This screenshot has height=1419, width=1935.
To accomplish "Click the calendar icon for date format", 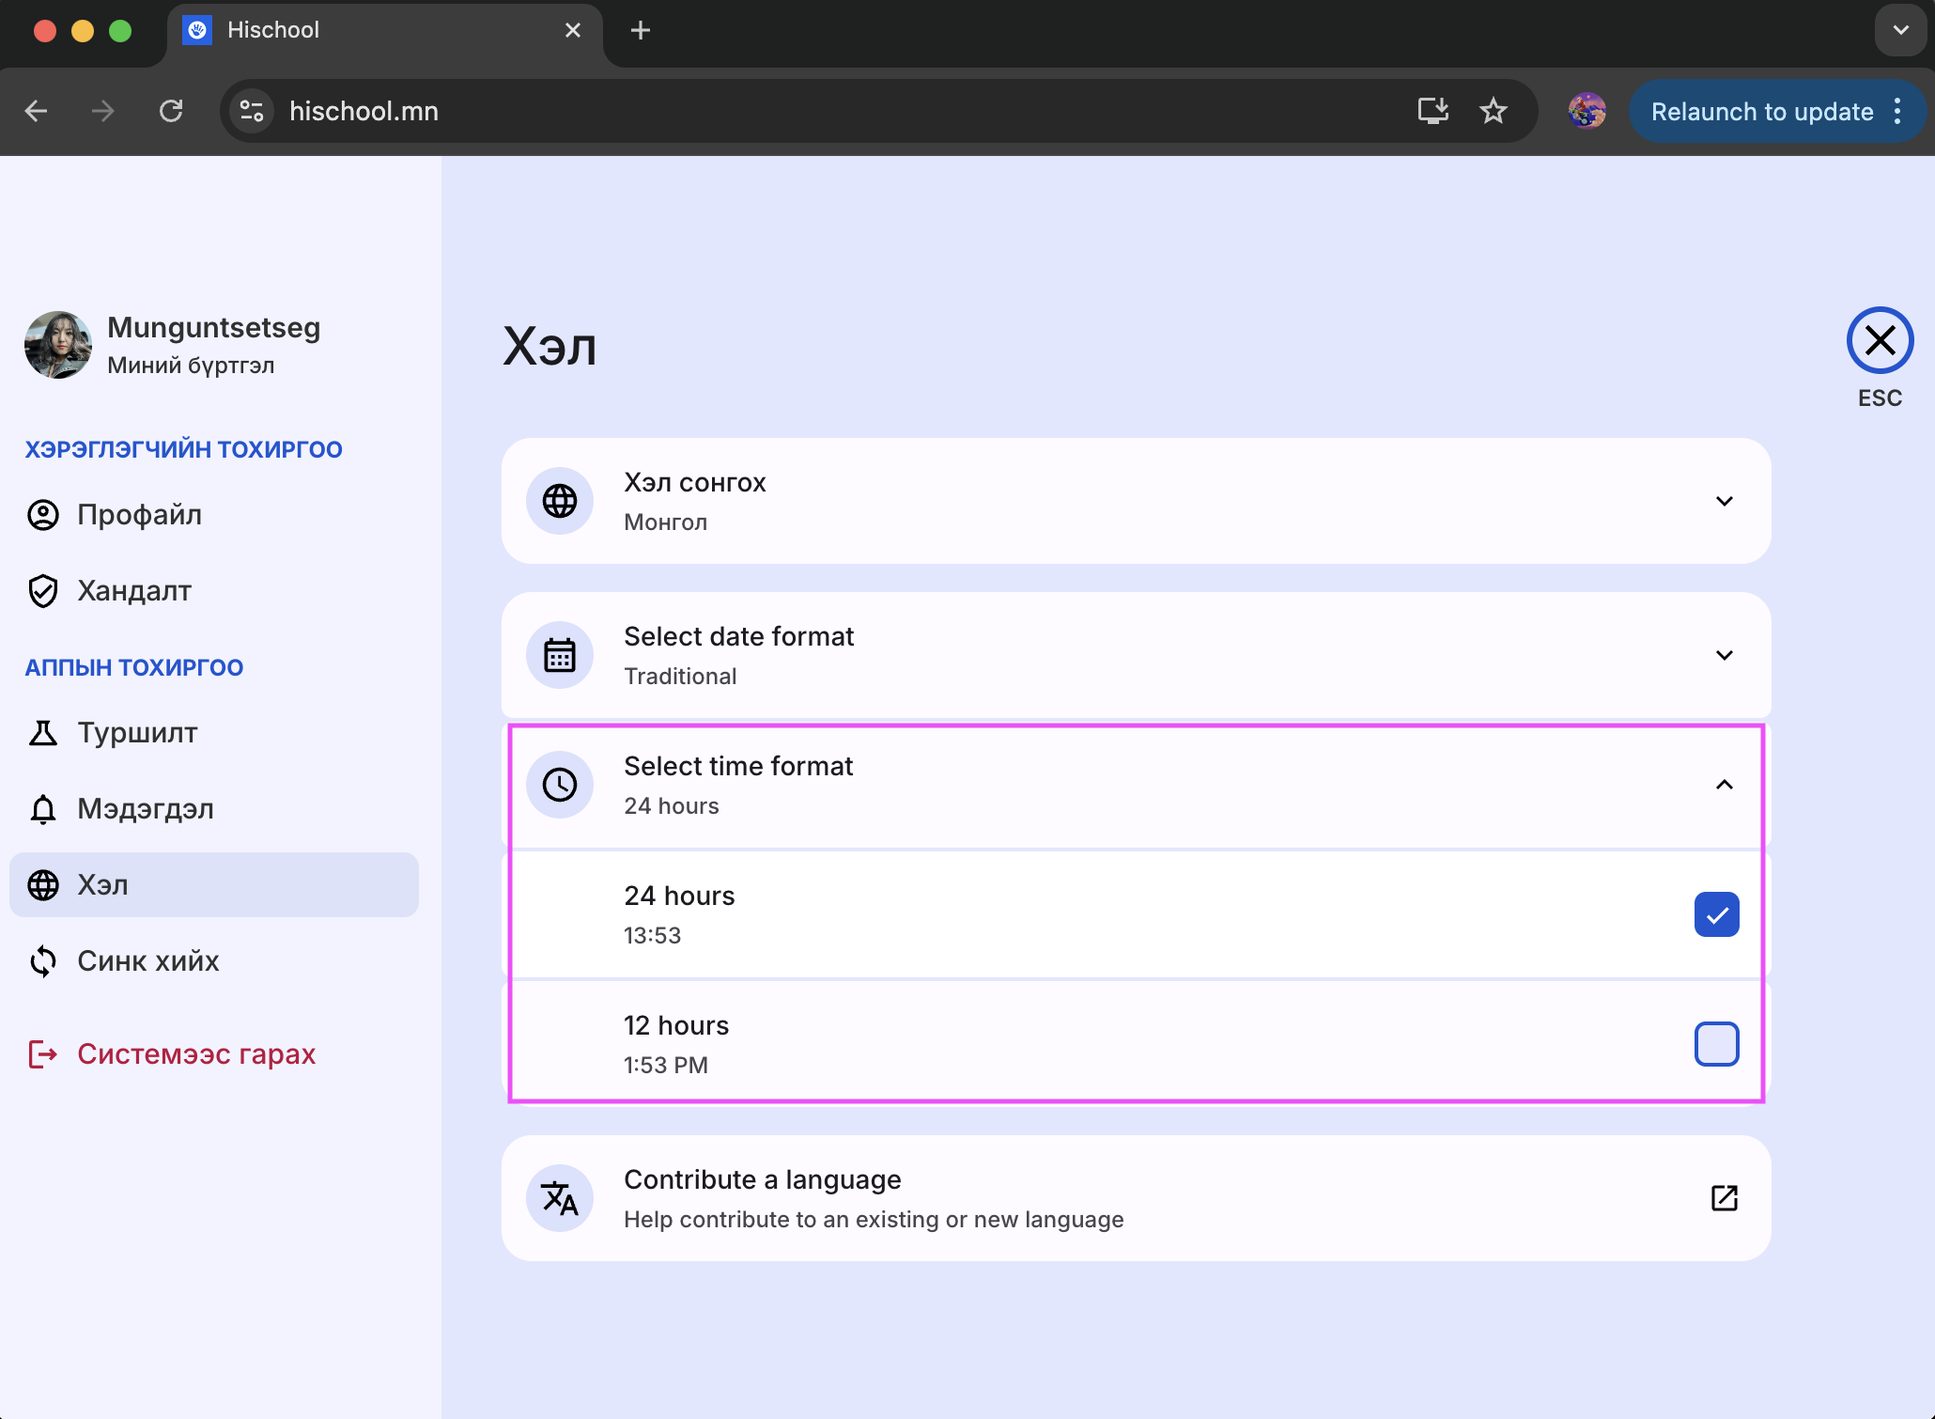I will [x=560, y=655].
